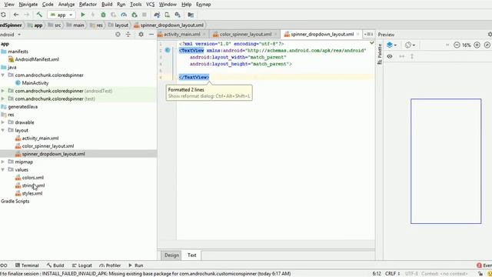The height and width of the screenshot is (277, 492).
Task: Select styles.xml in the values folder
Action: 32,193
